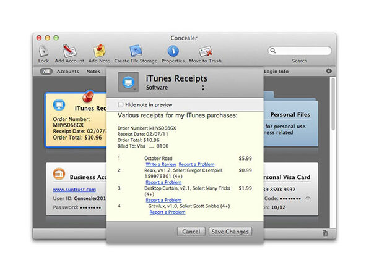Click the Order Number MHVS068GX line in note
Screen dimensions: 369x276
click(x=147, y=128)
